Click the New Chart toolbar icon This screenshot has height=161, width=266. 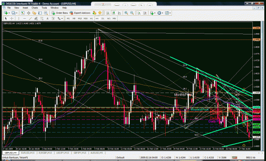click(6, 13)
